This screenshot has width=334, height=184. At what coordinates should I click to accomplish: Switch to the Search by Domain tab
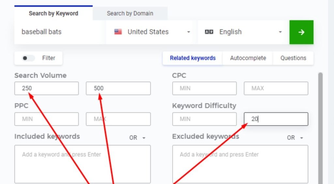[130, 13]
